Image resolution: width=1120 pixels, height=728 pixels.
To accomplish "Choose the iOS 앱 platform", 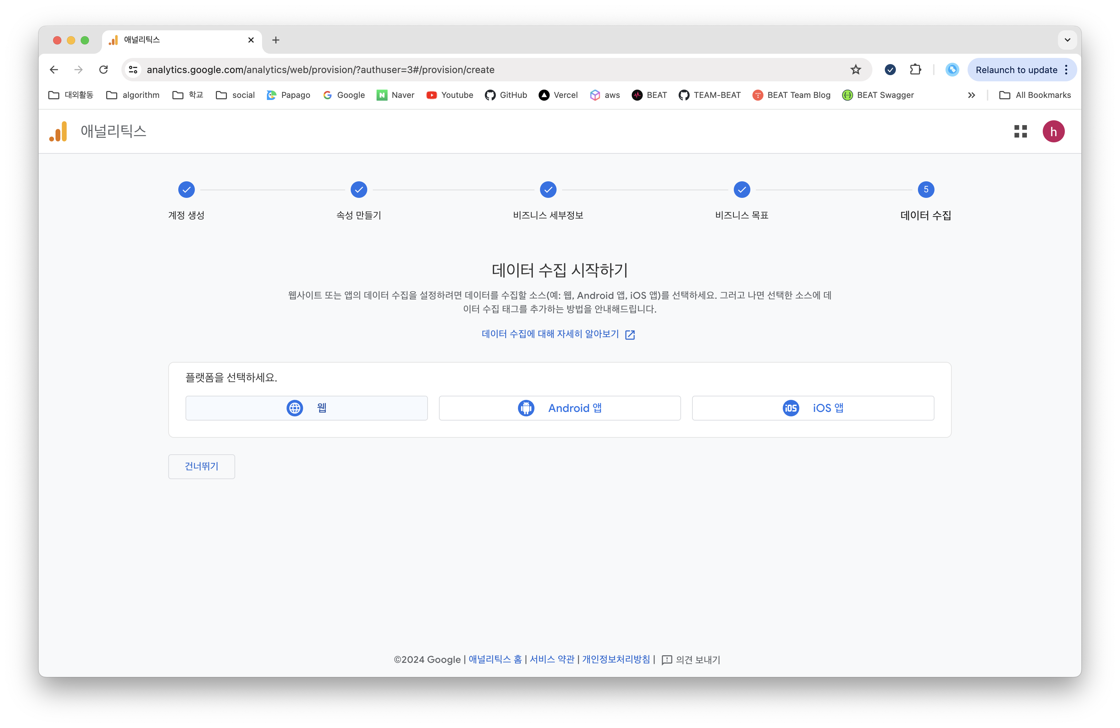I will [813, 408].
